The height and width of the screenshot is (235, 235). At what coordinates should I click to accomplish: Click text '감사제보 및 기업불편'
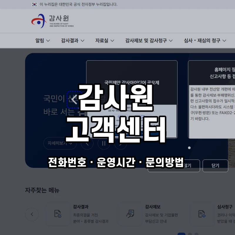161,215
